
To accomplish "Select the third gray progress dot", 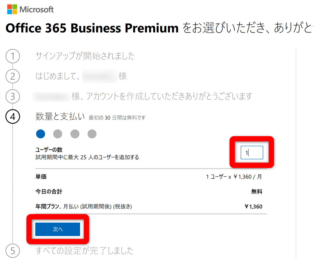I will 75,134.
